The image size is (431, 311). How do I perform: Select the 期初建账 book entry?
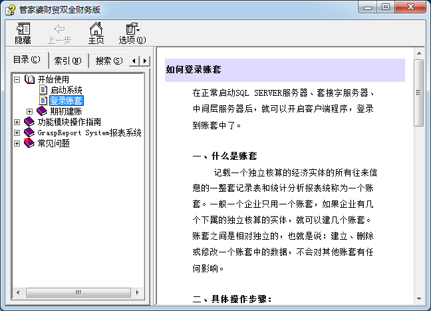pyautogui.click(x=66, y=111)
